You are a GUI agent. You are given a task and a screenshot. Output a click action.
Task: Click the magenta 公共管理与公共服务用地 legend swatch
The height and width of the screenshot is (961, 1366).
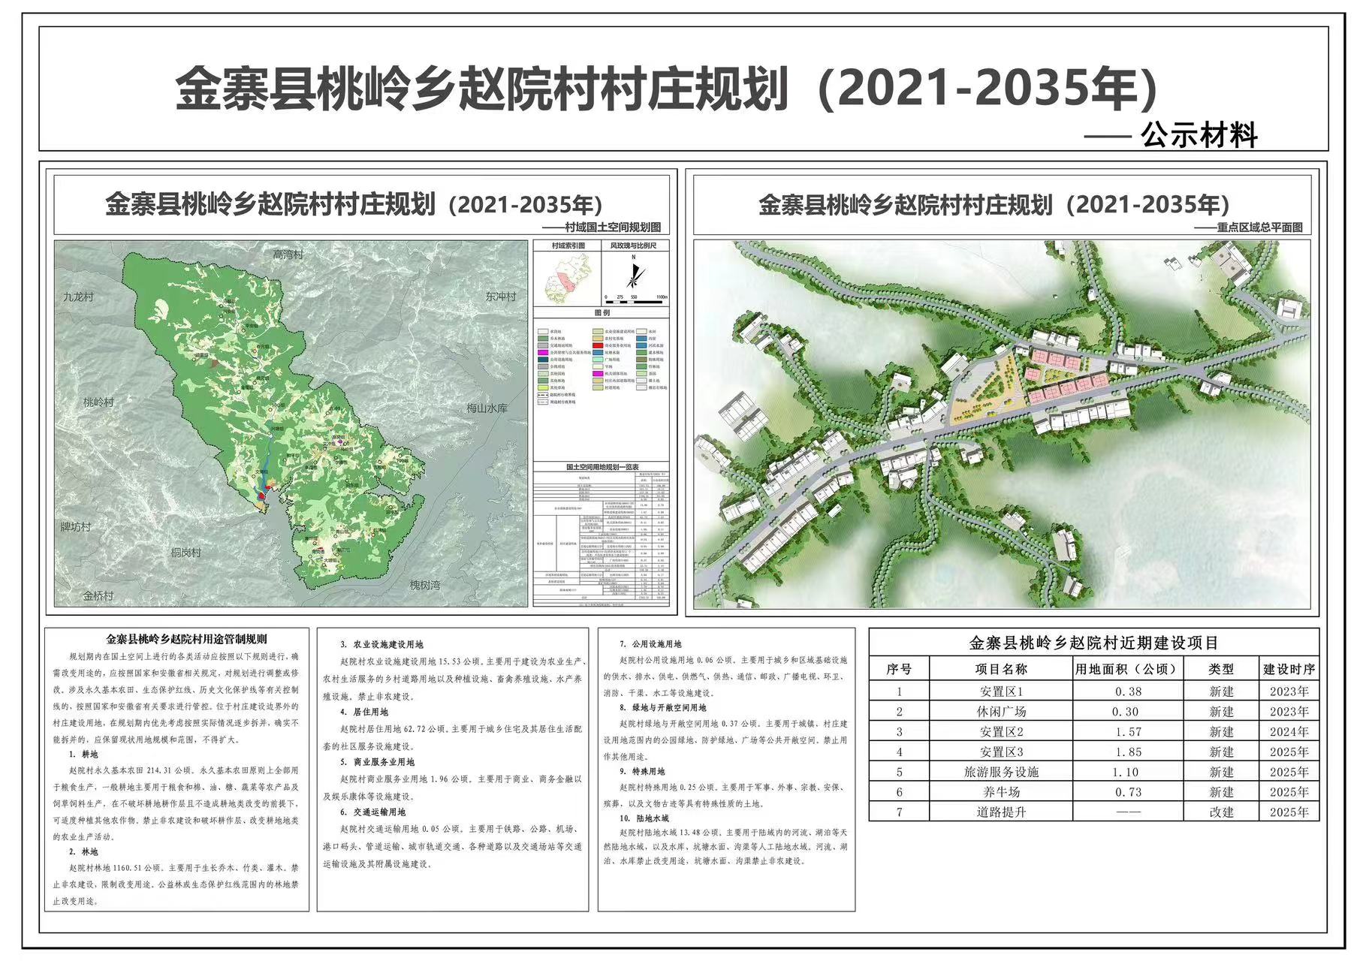coord(543,352)
